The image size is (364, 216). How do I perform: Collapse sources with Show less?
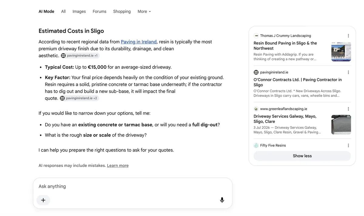(x=302, y=156)
